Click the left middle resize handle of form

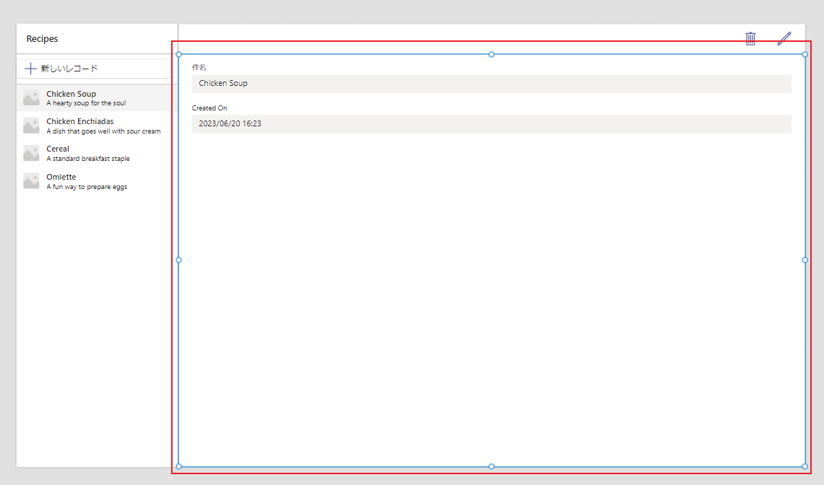tap(178, 260)
